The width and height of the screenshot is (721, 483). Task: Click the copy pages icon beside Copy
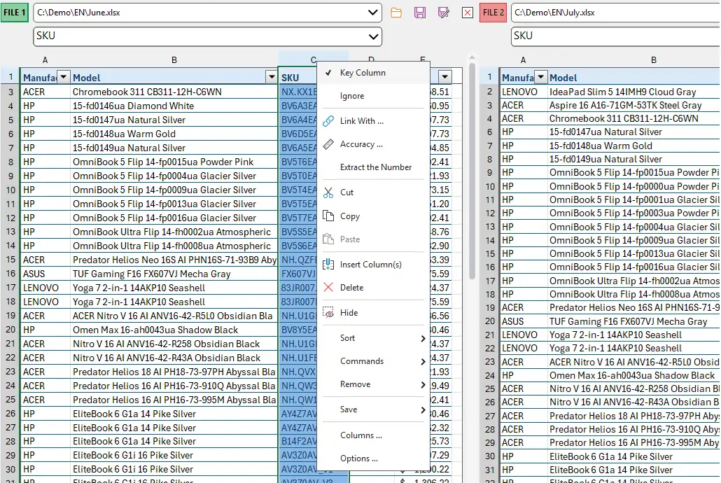[328, 216]
